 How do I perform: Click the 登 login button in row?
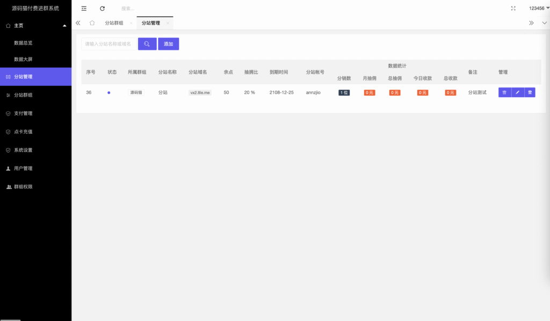pos(530,92)
